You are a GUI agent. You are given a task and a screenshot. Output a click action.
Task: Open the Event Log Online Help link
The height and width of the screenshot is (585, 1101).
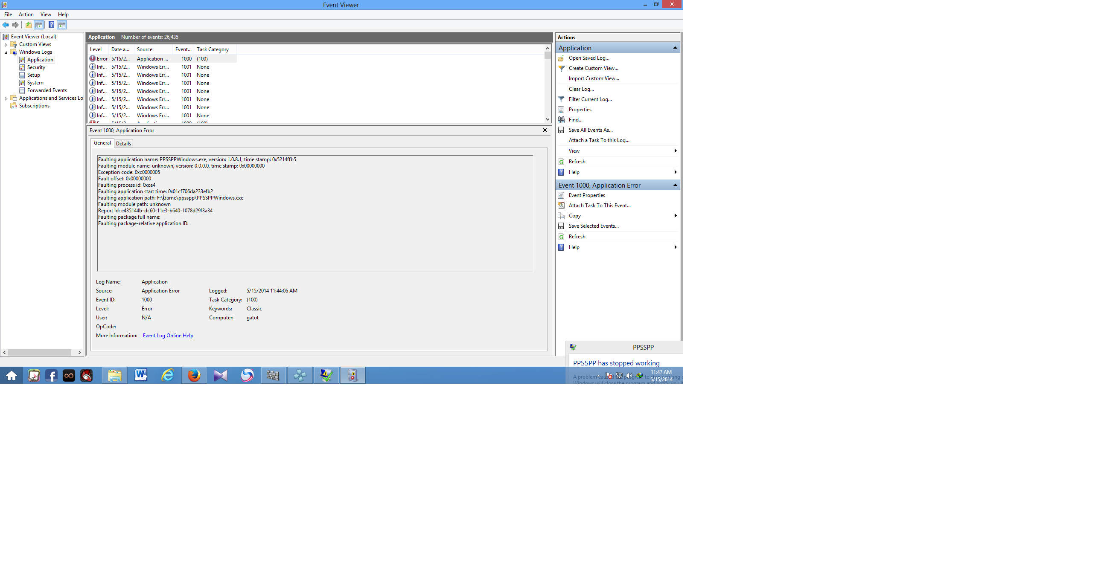(x=168, y=336)
